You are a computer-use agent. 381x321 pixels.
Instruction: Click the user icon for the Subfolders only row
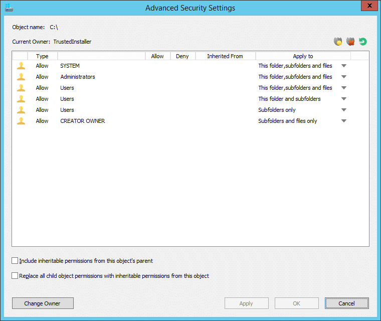click(21, 110)
